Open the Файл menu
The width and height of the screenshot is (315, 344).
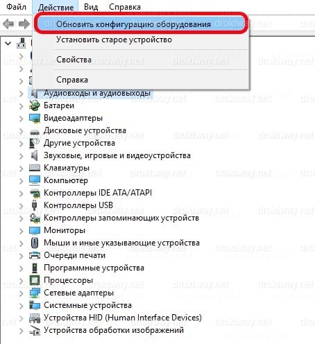coord(16,7)
